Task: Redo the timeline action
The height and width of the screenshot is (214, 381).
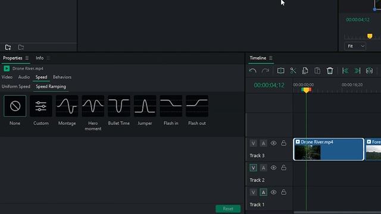Action: tap(265, 71)
